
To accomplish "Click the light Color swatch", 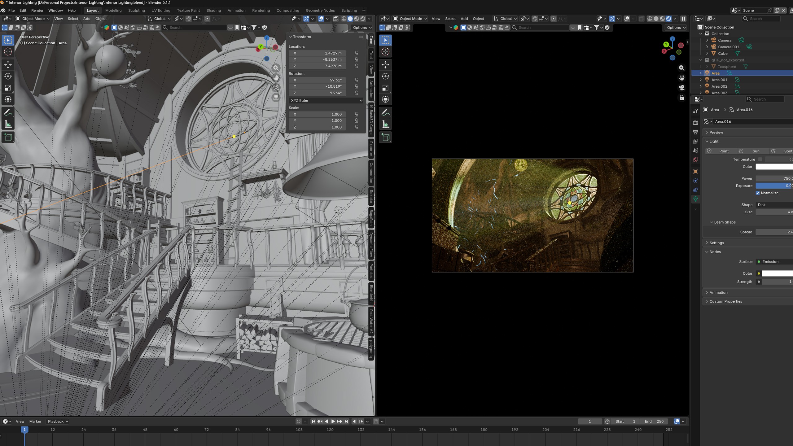I will point(774,167).
